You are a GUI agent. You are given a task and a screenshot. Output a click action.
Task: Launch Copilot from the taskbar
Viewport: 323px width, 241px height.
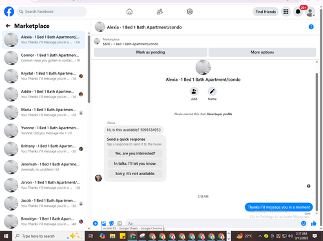(x=102, y=236)
